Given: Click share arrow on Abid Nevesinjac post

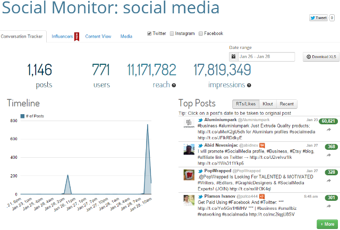Looking at the screenshot, I should pos(329,156).
